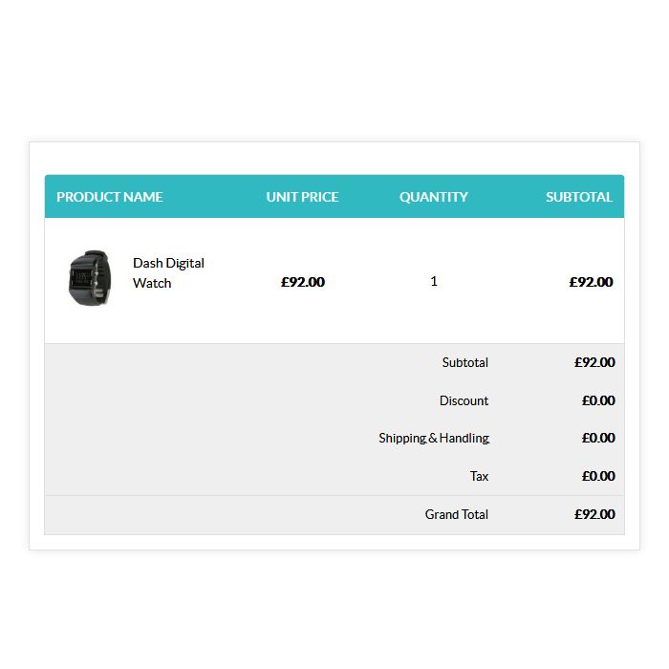Image resolution: width=669 pixels, height=669 pixels.
Task: Click the SUBTOTAL column header
Action: click(579, 197)
